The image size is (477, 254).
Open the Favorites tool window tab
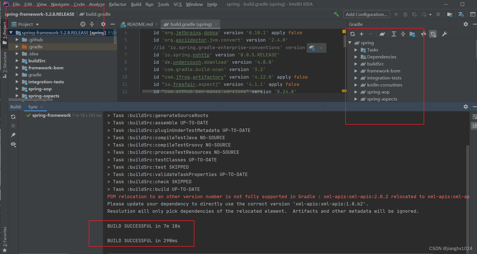pyautogui.click(x=4, y=239)
